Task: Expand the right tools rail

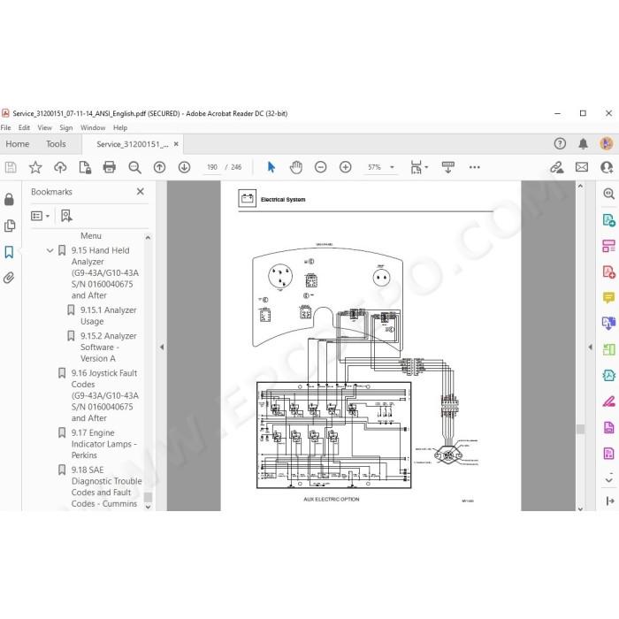Action: [609, 501]
